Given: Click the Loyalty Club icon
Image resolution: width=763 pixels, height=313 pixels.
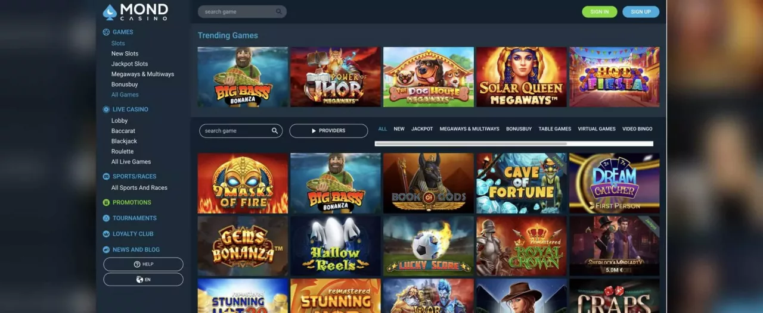Looking at the screenshot, I should [106, 234].
